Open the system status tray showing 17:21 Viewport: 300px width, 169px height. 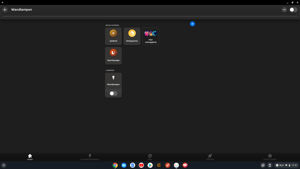[x=286, y=165]
